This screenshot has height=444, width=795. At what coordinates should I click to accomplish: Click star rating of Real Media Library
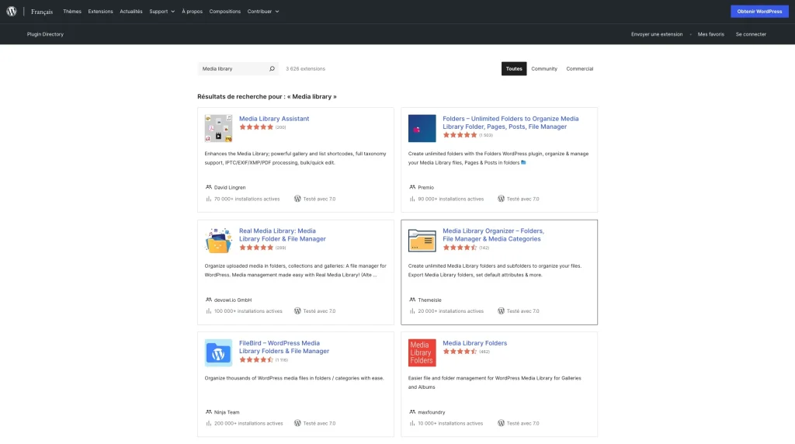[x=256, y=248]
